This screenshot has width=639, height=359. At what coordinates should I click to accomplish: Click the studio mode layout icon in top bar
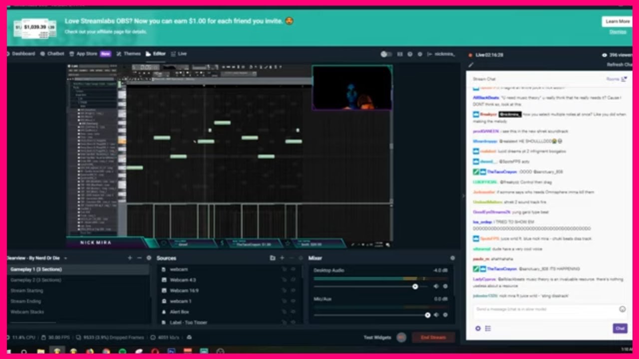point(400,54)
